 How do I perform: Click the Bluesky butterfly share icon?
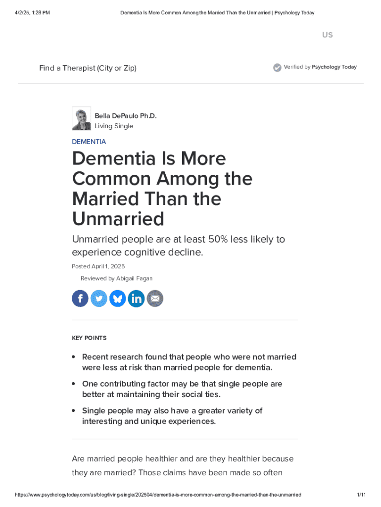(x=118, y=299)
